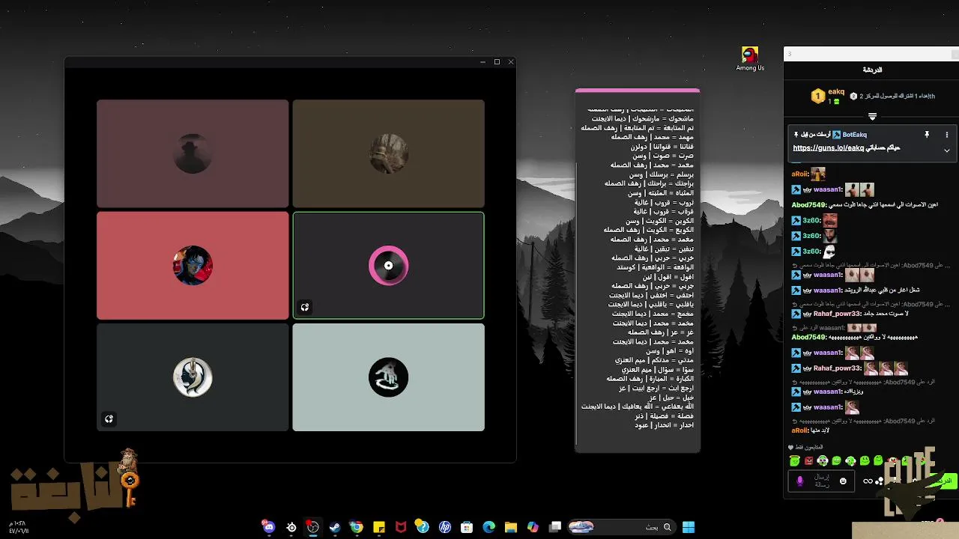Maximize the call window
The image size is (959, 539).
pos(497,62)
